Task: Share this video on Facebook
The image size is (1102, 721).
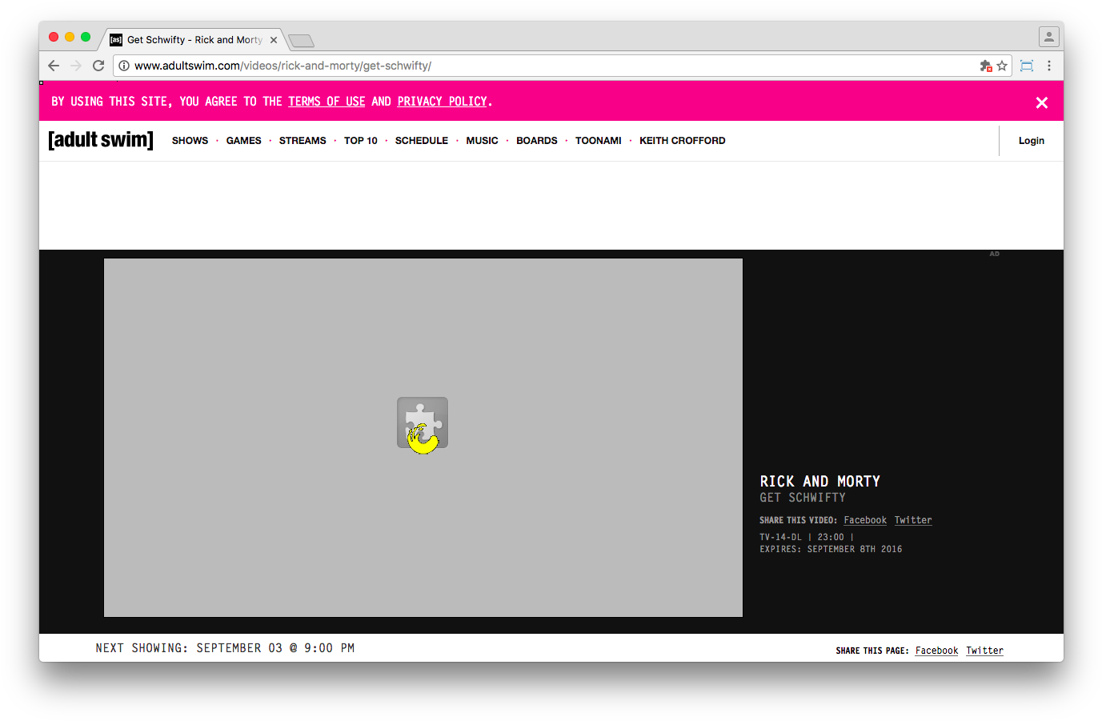Action: tap(865, 520)
